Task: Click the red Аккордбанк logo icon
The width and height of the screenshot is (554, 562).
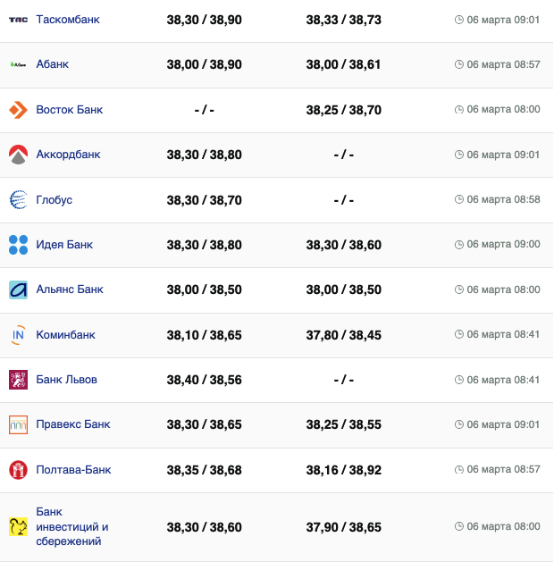Action: coord(18,155)
